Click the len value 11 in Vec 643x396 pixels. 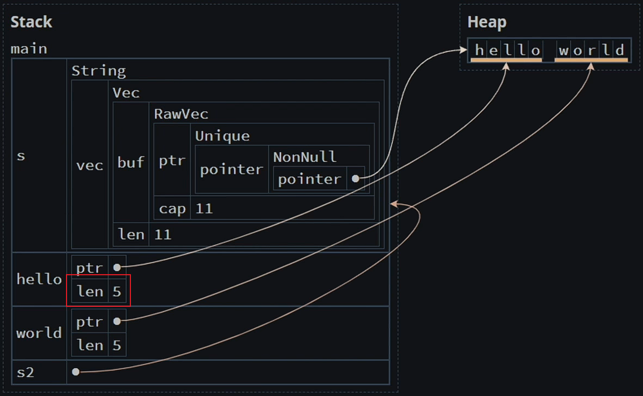[163, 235]
